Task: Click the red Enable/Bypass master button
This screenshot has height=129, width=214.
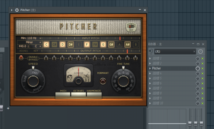Action: click(x=21, y=58)
